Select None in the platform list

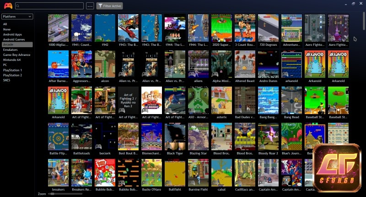tap(7, 29)
